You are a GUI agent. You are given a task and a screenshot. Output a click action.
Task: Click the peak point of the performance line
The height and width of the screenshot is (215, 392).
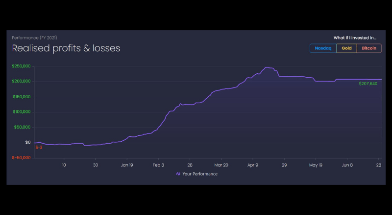(x=267, y=67)
